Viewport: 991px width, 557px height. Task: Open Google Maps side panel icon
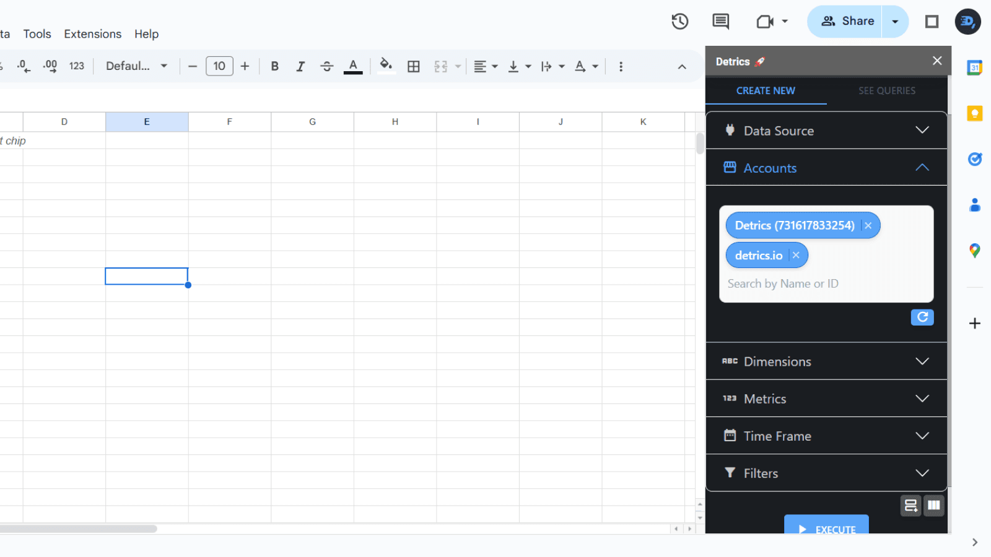pyautogui.click(x=974, y=251)
